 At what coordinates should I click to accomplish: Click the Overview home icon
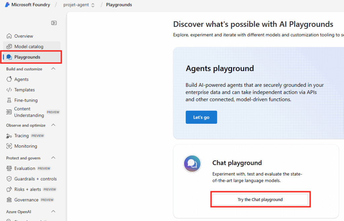(x=9, y=36)
